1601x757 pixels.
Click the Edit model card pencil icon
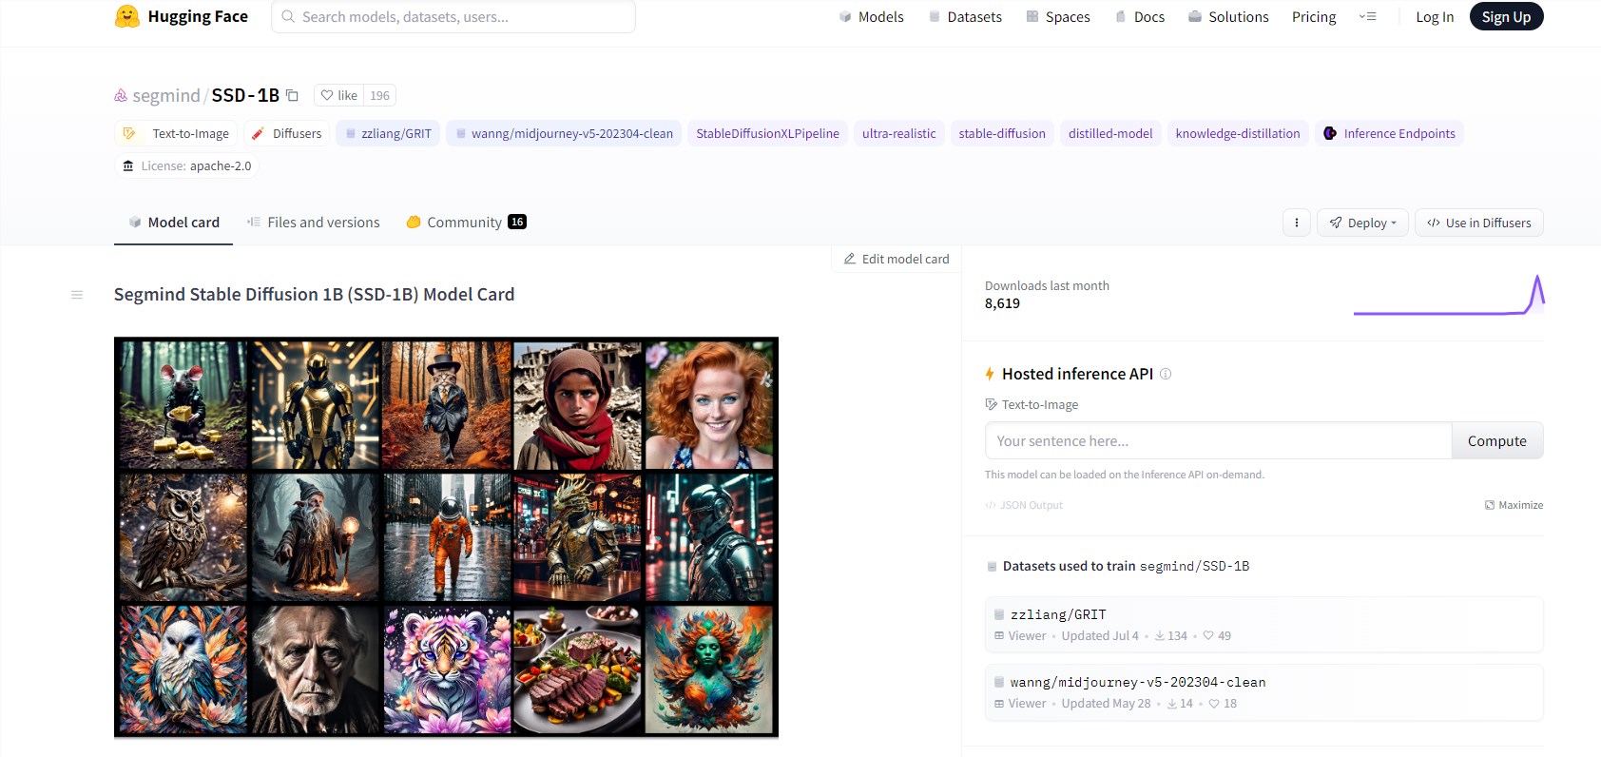point(850,259)
